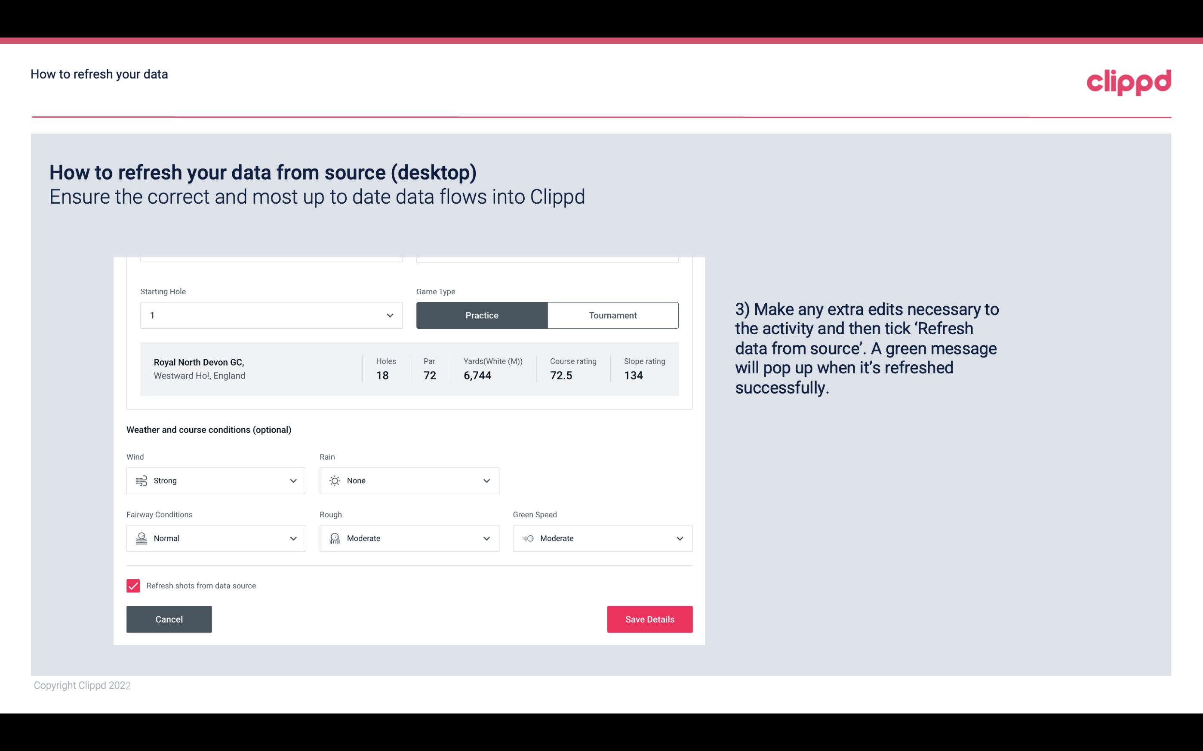This screenshot has width=1203, height=751.
Task: Click the Clippd logo icon
Action: (x=1129, y=81)
